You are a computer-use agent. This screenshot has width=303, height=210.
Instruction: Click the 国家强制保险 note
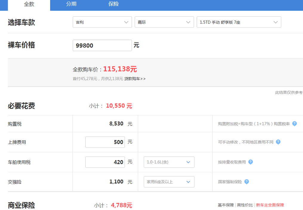(x=230, y=182)
